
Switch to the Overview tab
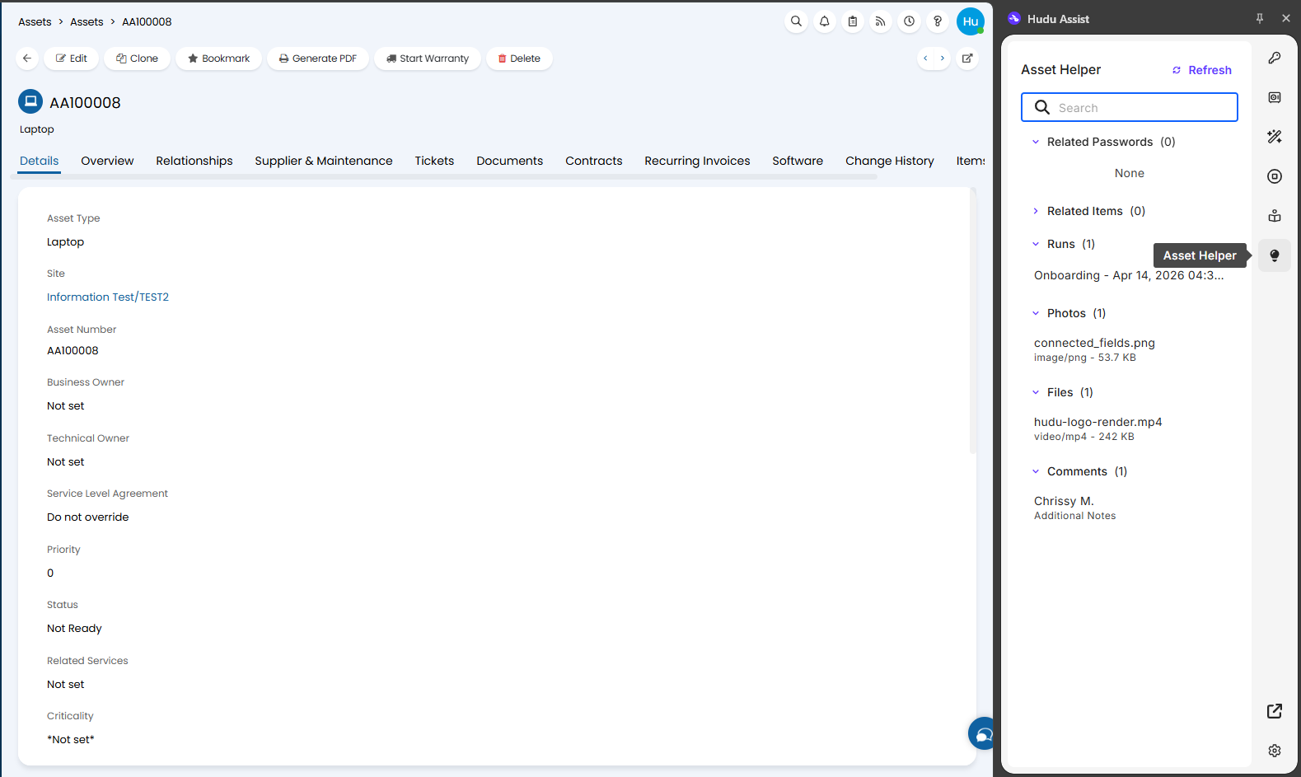click(107, 161)
